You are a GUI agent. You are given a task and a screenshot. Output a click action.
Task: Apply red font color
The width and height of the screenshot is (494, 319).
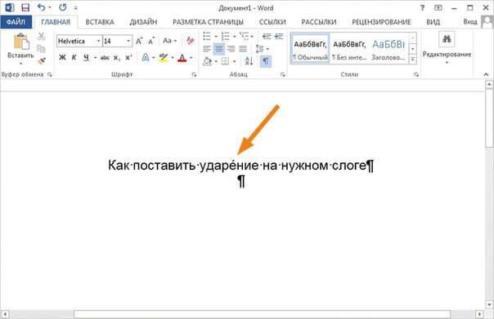tap(182, 58)
